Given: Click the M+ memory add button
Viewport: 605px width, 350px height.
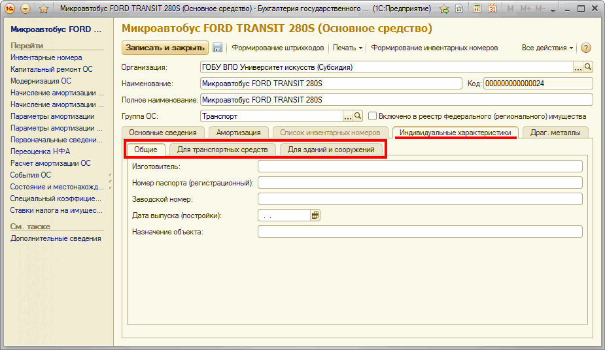Looking at the screenshot, I should click(x=525, y=9).
